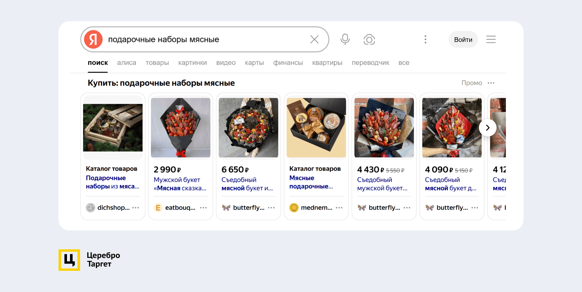
Task: Start voice search with microphone icon
Action: pyautogui.click(x=345, y=39)
